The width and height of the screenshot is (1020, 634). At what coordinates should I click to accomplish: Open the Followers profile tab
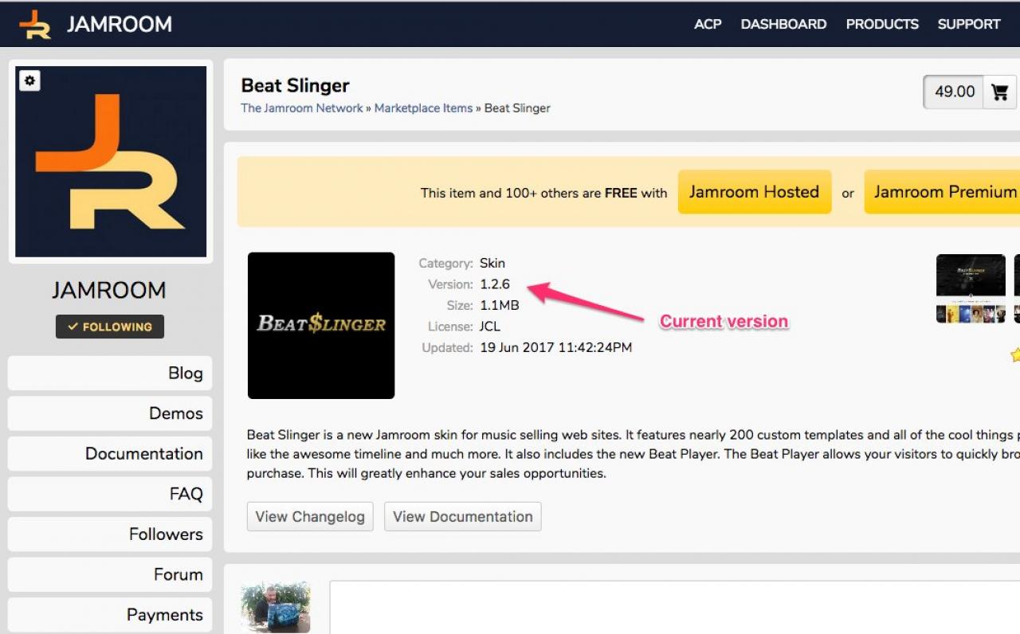(110, 534)
